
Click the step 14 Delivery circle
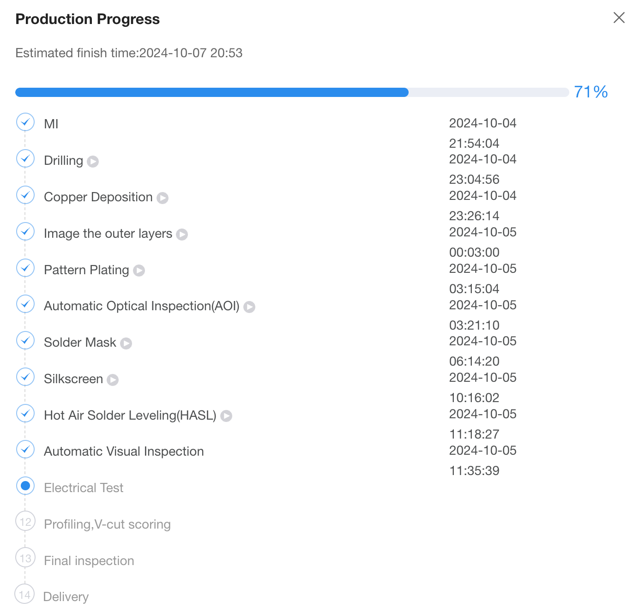[25, 595]
